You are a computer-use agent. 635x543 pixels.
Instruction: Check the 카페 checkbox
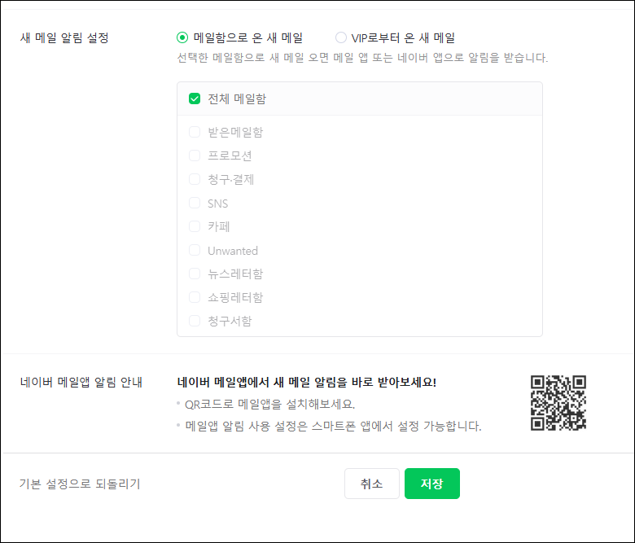coord(195,226)
